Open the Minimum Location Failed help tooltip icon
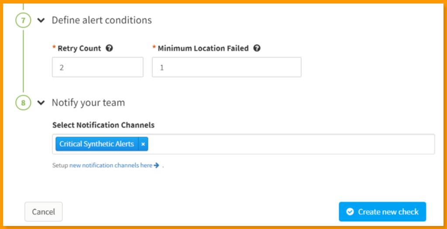 pyautogui.click(x=257, y=48)
